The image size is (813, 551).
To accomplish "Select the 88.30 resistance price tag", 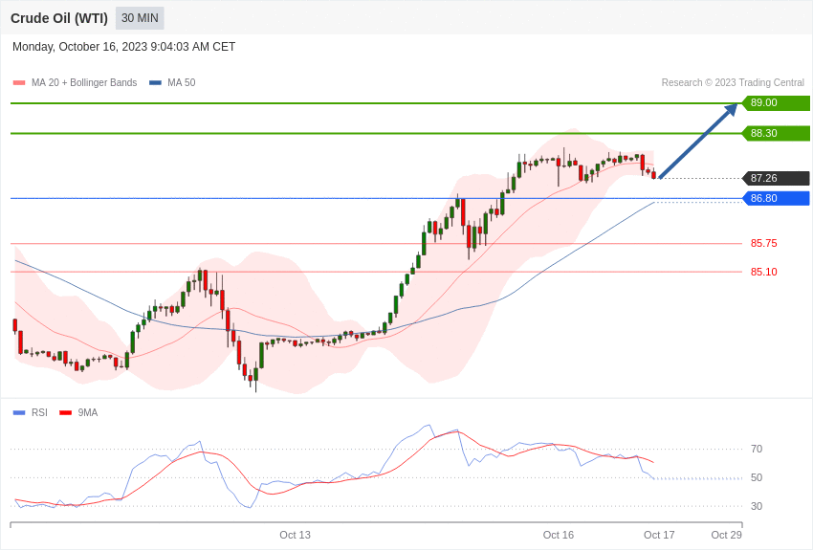I will (777, 133).
